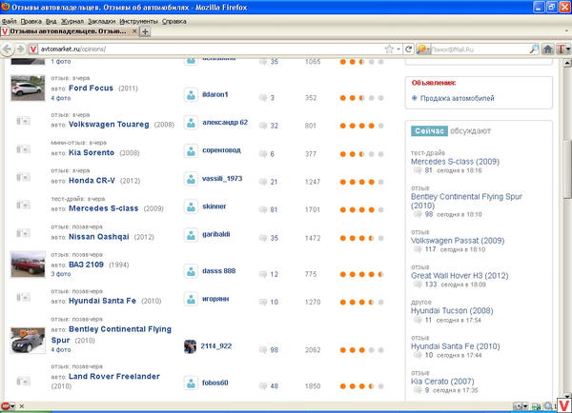Open the bookmark star dropdown arrow

tap(398, 49)
